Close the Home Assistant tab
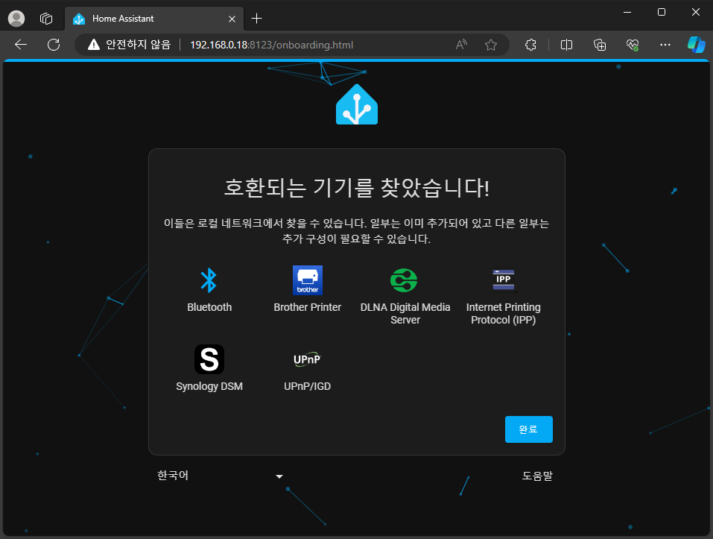Viewport: 713px width, 539px height. tap(232, 19)
